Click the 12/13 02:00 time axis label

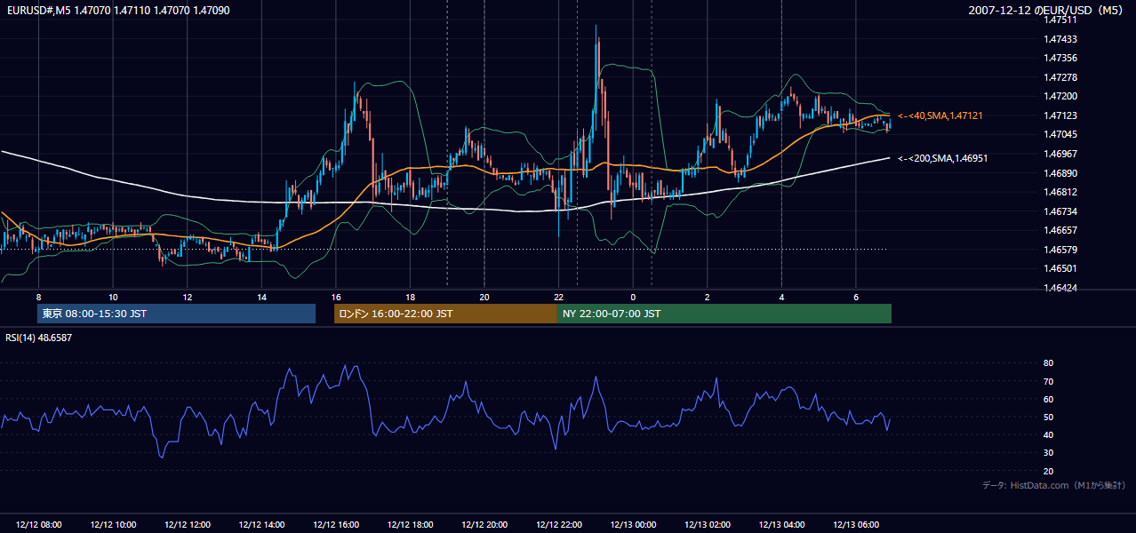[x=708, y=525]
